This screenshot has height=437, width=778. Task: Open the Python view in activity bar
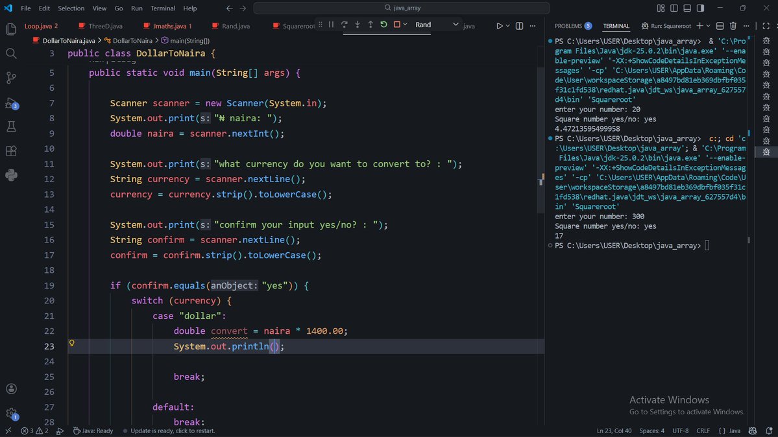coord(11,174)
